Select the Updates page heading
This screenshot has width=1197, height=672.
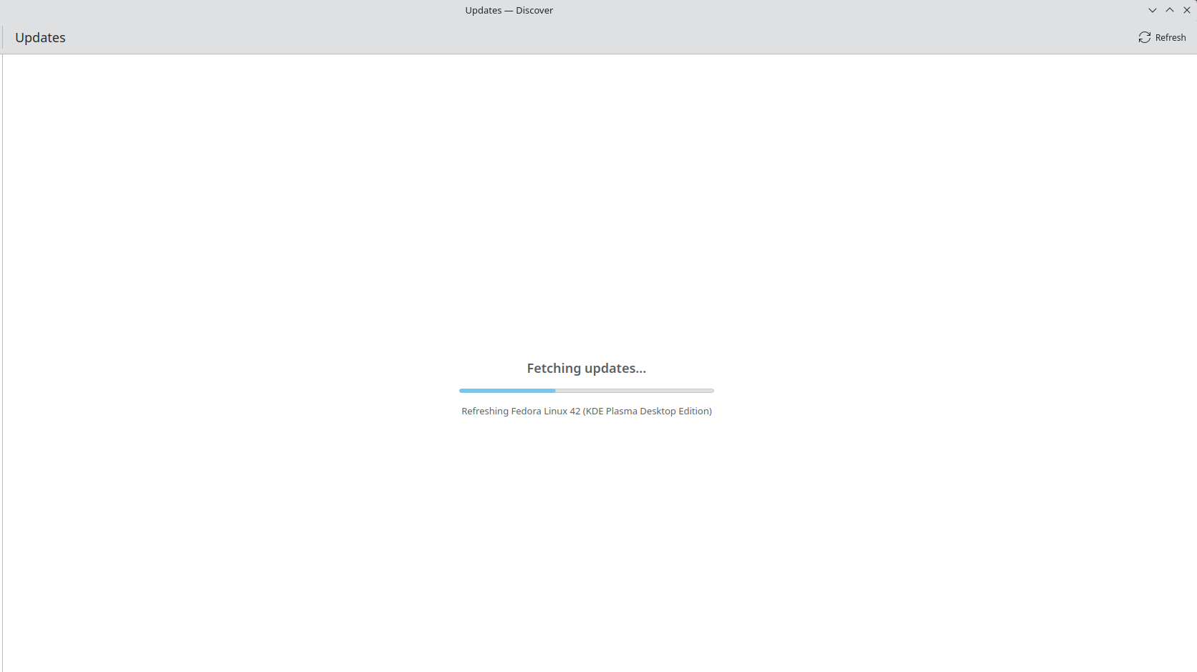pyautogui.click(x=40, y=37)
